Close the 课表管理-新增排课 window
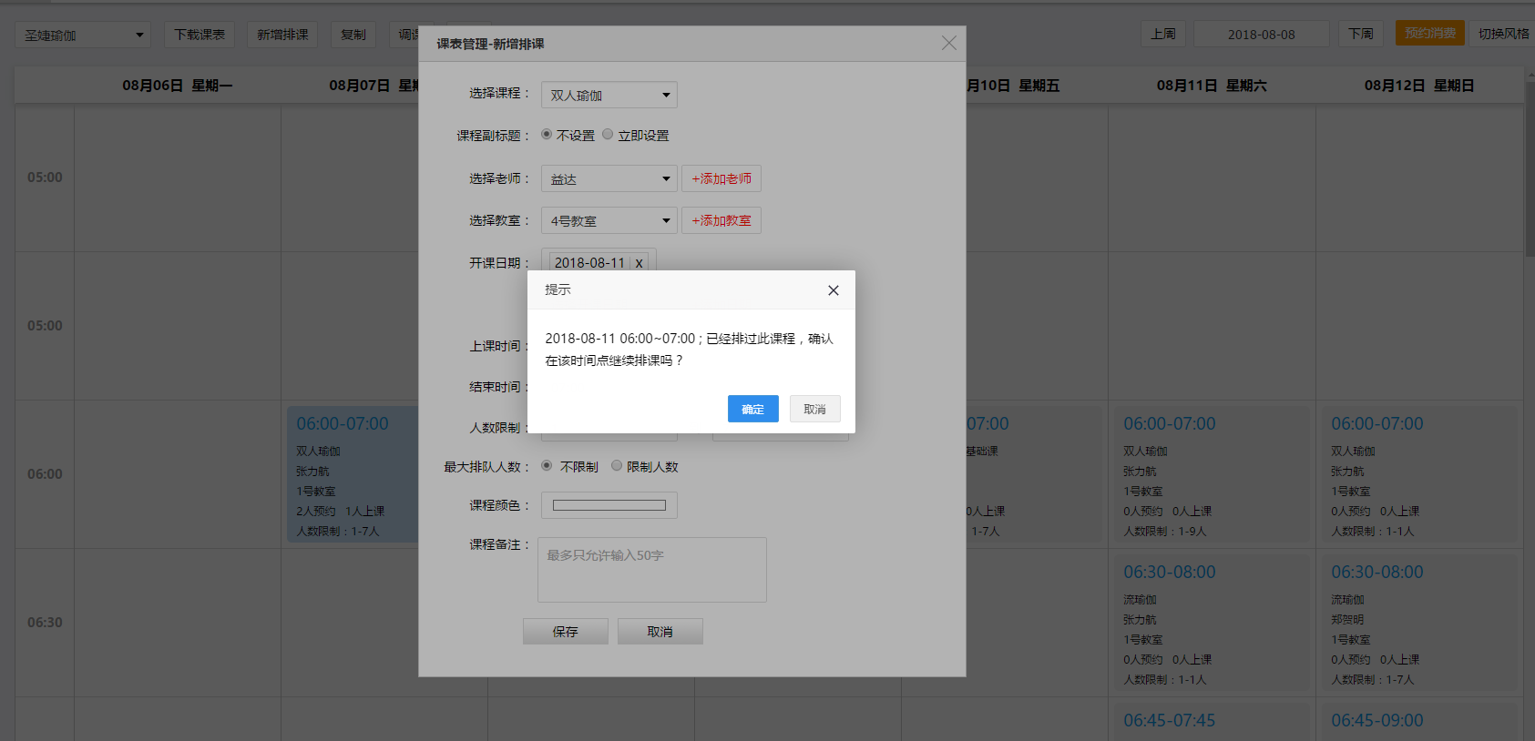1535x741 pixels. pyautogui.click(x=948, y=44)
